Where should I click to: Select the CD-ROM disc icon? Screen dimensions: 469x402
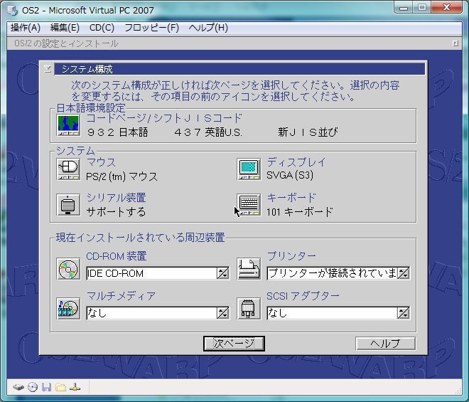coord(68,269)
